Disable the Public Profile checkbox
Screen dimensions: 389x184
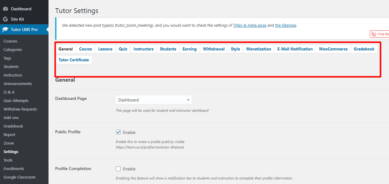(x=118, y=132)
